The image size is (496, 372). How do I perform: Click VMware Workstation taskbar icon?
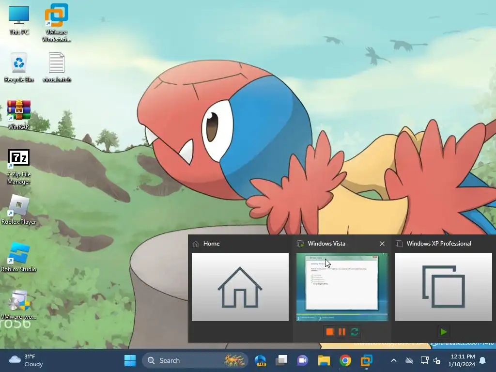point(366,360)
